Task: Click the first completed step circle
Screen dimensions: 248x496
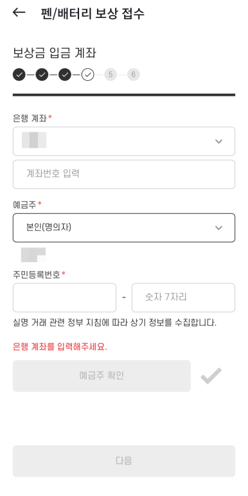Action: tap(19, 75)
